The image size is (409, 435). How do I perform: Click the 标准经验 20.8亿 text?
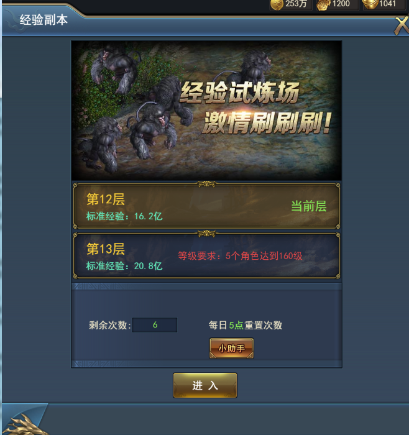coord(124,266)
